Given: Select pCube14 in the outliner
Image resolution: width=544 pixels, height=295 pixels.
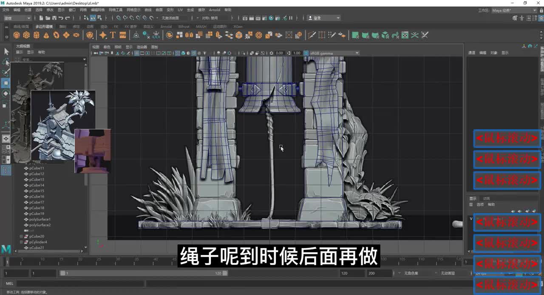Looking at the screenshot, I should click(x=37, y=185).
